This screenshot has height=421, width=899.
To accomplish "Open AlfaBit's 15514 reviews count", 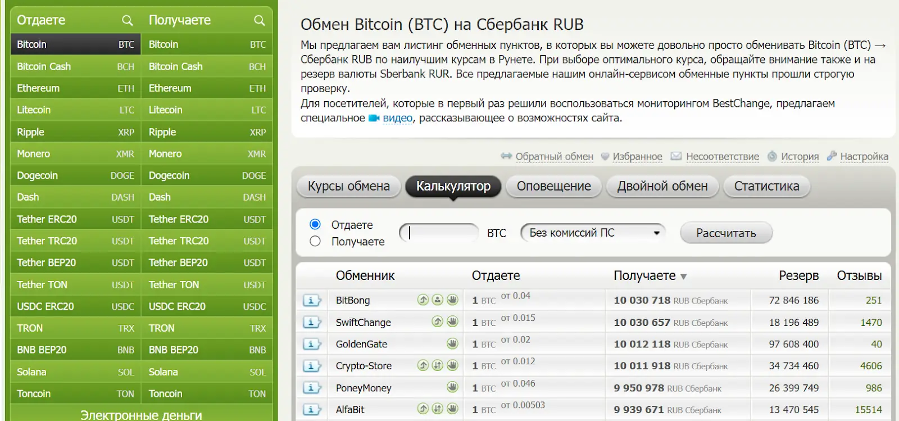I will [868, 410].
